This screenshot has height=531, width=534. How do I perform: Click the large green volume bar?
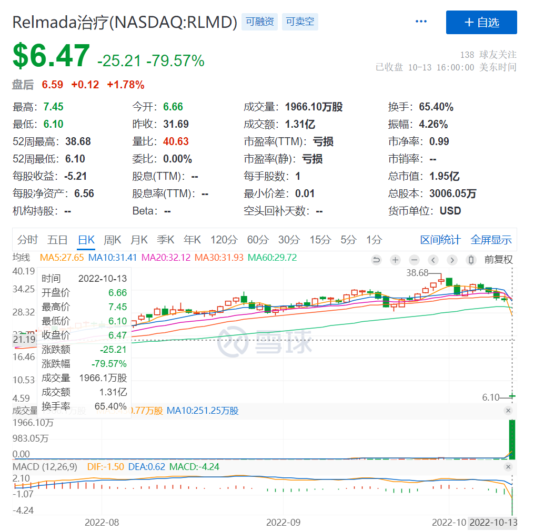click(x=512, y=440)
